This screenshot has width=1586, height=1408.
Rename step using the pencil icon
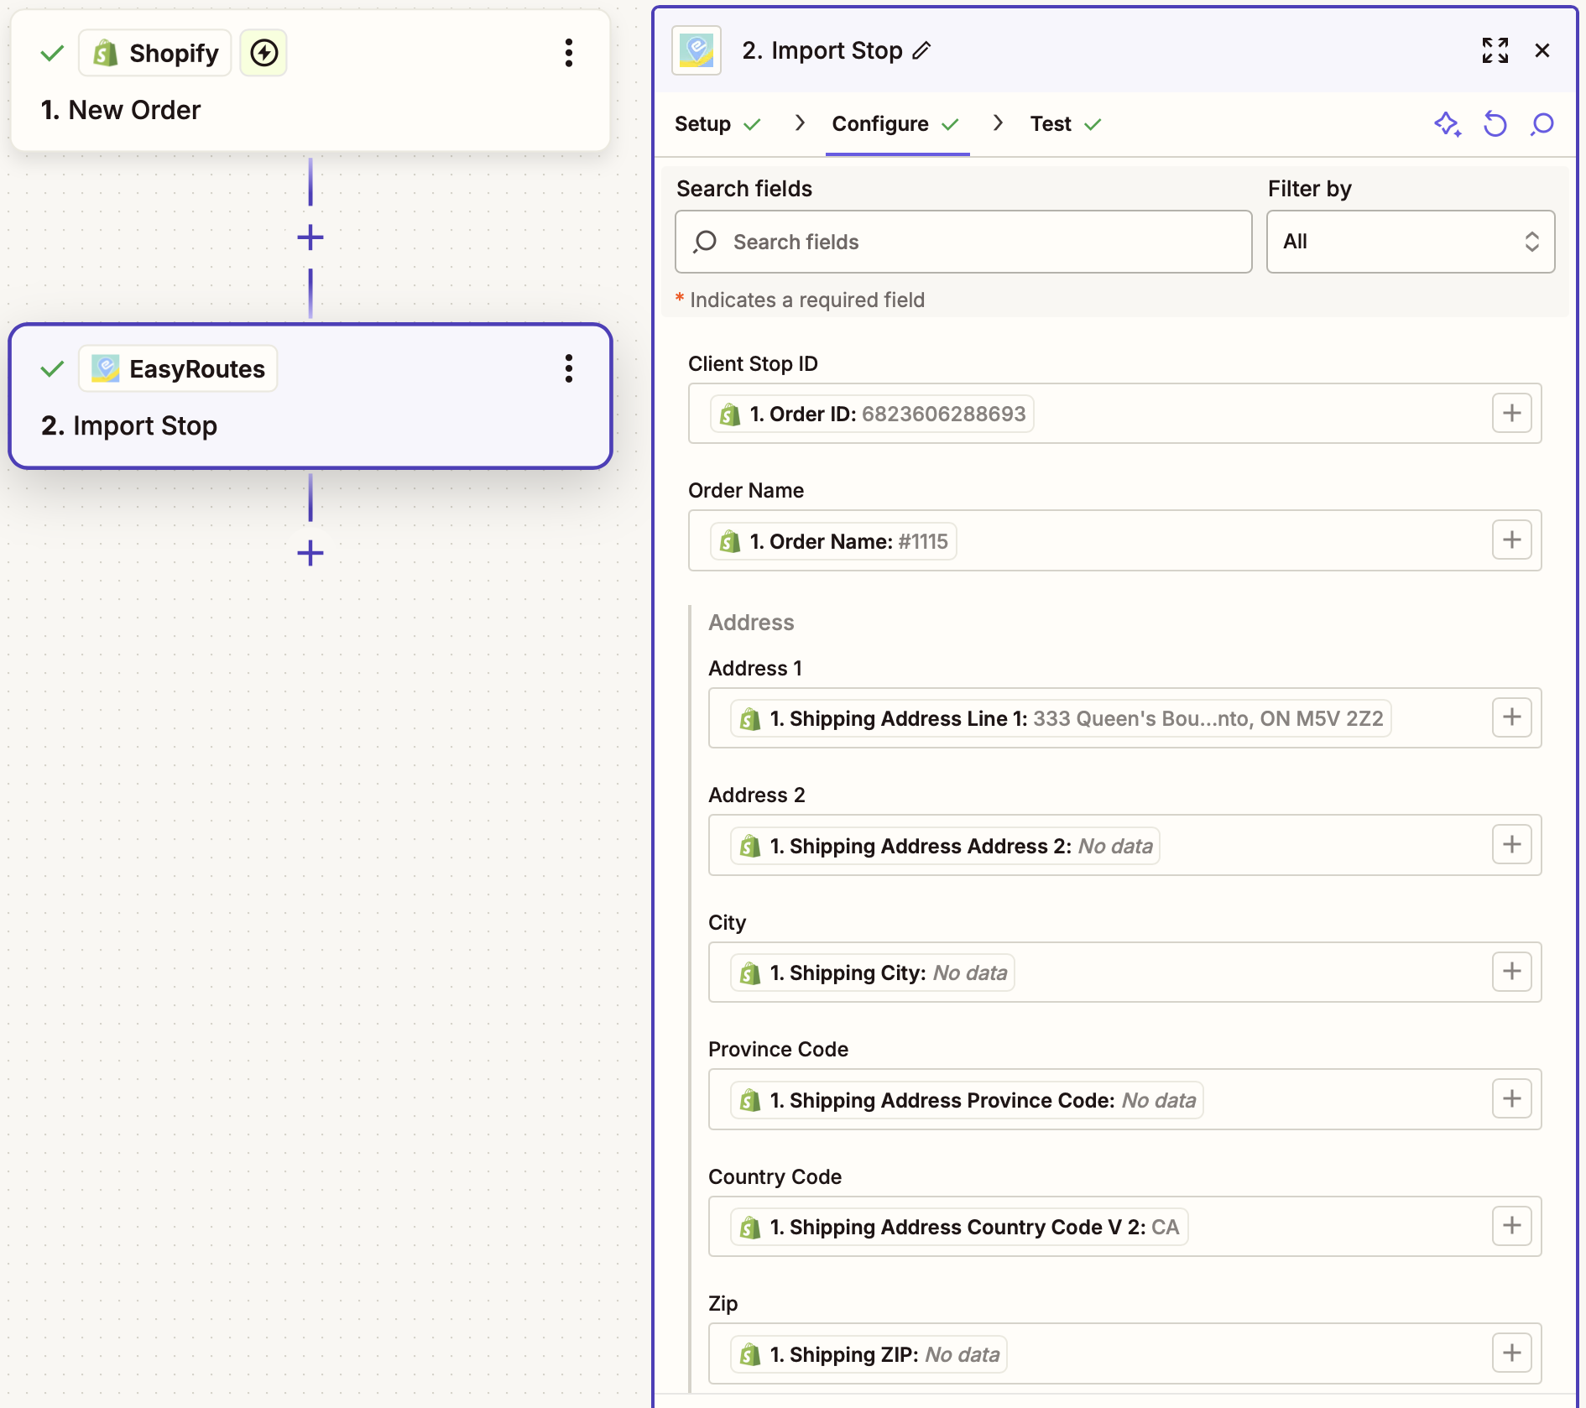click(921, 51)
